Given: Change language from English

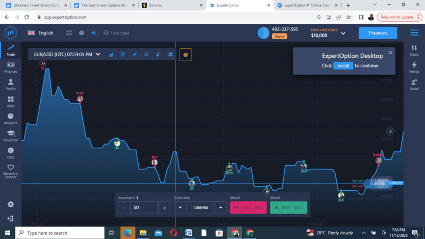Looking at the screenshot, I should 40,33.
